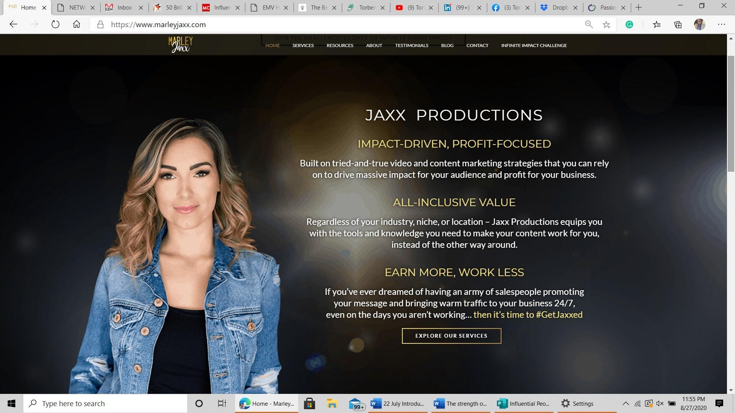Image resolution: width=735 pixels, height=413 pixels.
Task: Open the Wi-Fi network tray icon
Action: point(637,403)
